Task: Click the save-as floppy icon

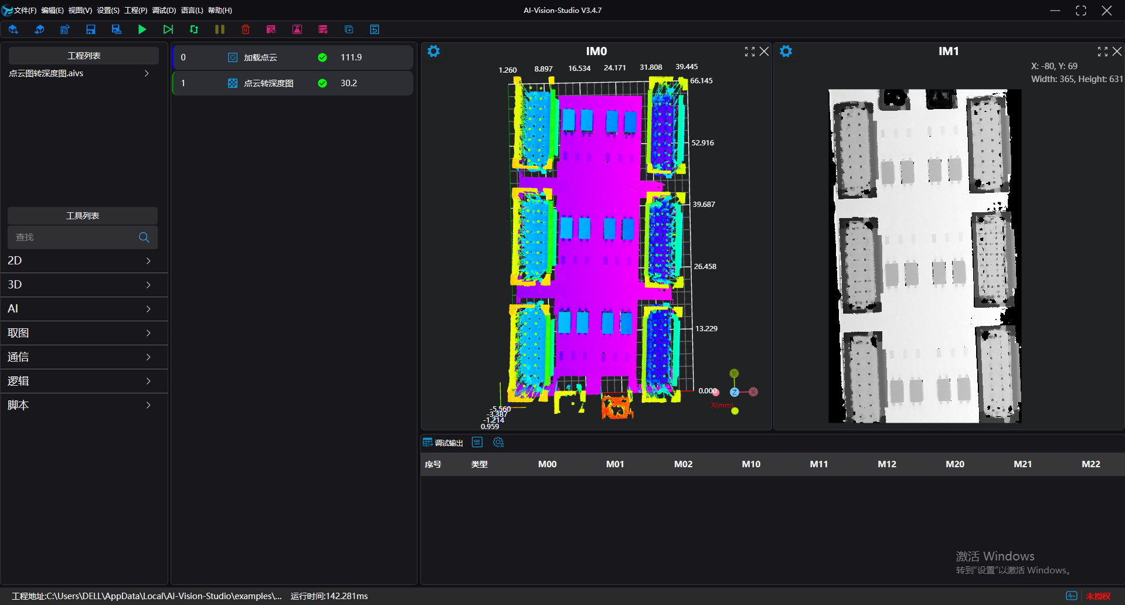Action: point(117,29)
